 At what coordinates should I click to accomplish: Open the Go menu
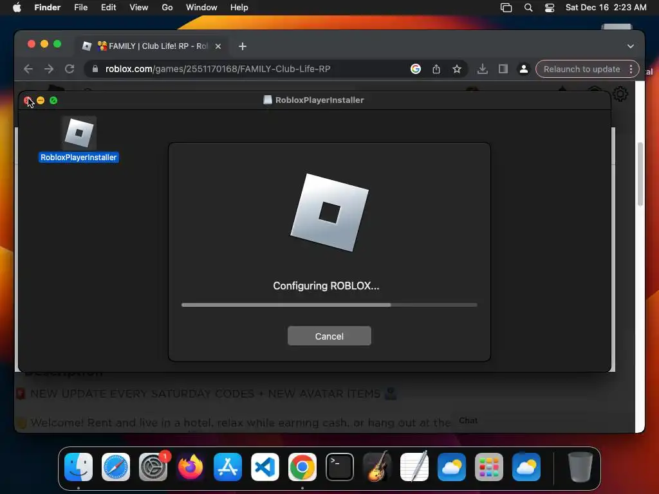(x=167, y=8)
